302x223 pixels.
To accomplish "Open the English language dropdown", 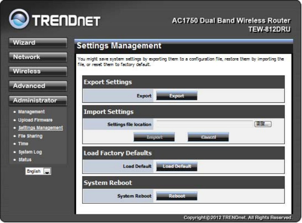I will click(38, 171).
